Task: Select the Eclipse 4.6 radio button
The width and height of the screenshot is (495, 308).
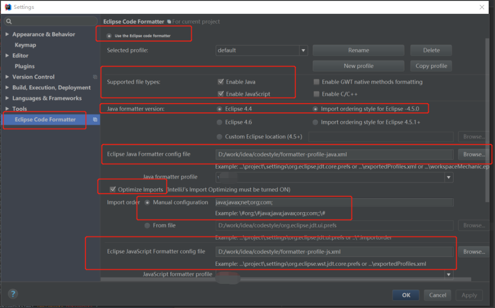Action: point(219,123)
